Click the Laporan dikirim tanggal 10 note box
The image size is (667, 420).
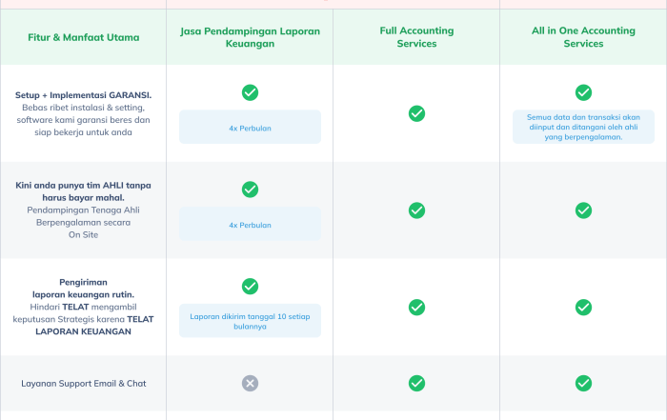(x=250, y=320)
